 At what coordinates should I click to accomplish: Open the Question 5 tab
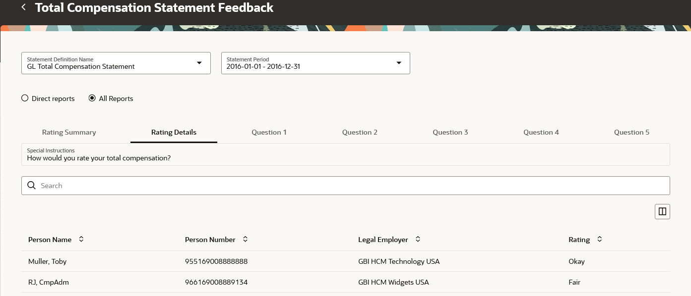[631, 132]
